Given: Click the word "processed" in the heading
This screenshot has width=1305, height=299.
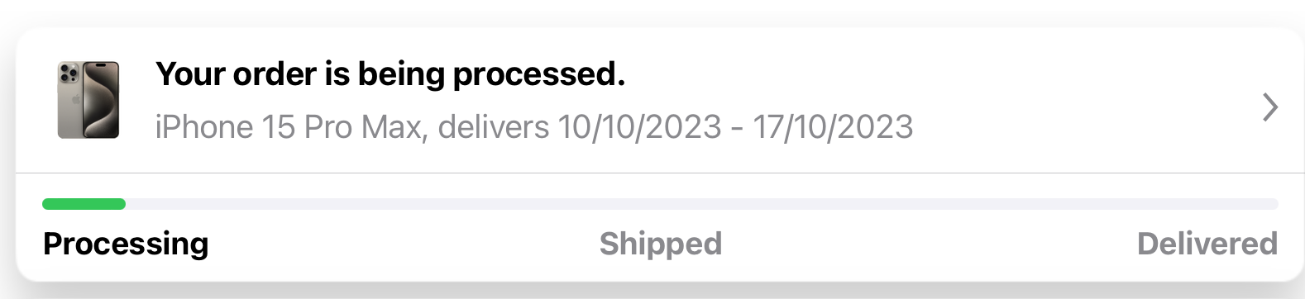Looking at the screenshot, I should click(538, 76).
